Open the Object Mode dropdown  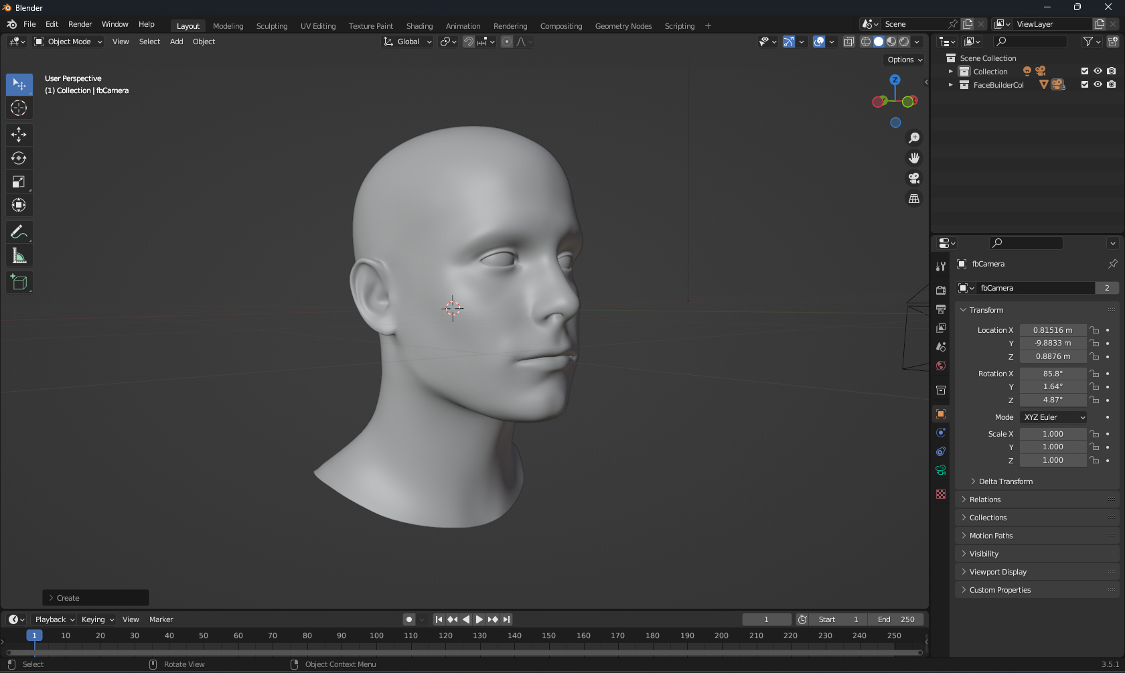[68, 42]
